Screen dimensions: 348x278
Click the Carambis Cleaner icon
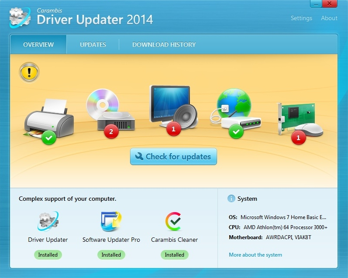tap(174, 221)
